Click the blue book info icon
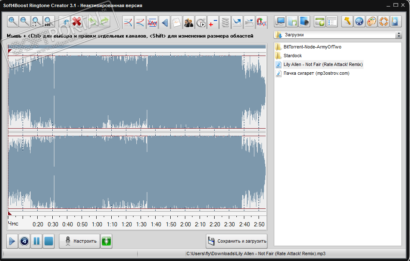The width and height of the screenshot is (410, 261). point(395,21)
